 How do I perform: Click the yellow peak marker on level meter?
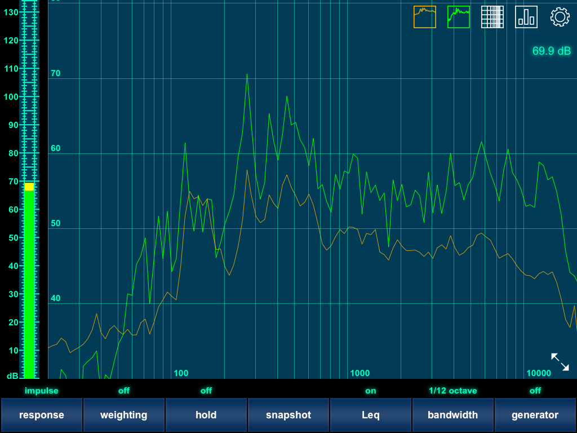[x=29, y=187]
